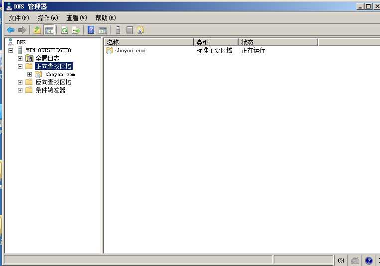Sort by the 类型 column header
This screenshot has width=380, height=266.
[216, 42]
